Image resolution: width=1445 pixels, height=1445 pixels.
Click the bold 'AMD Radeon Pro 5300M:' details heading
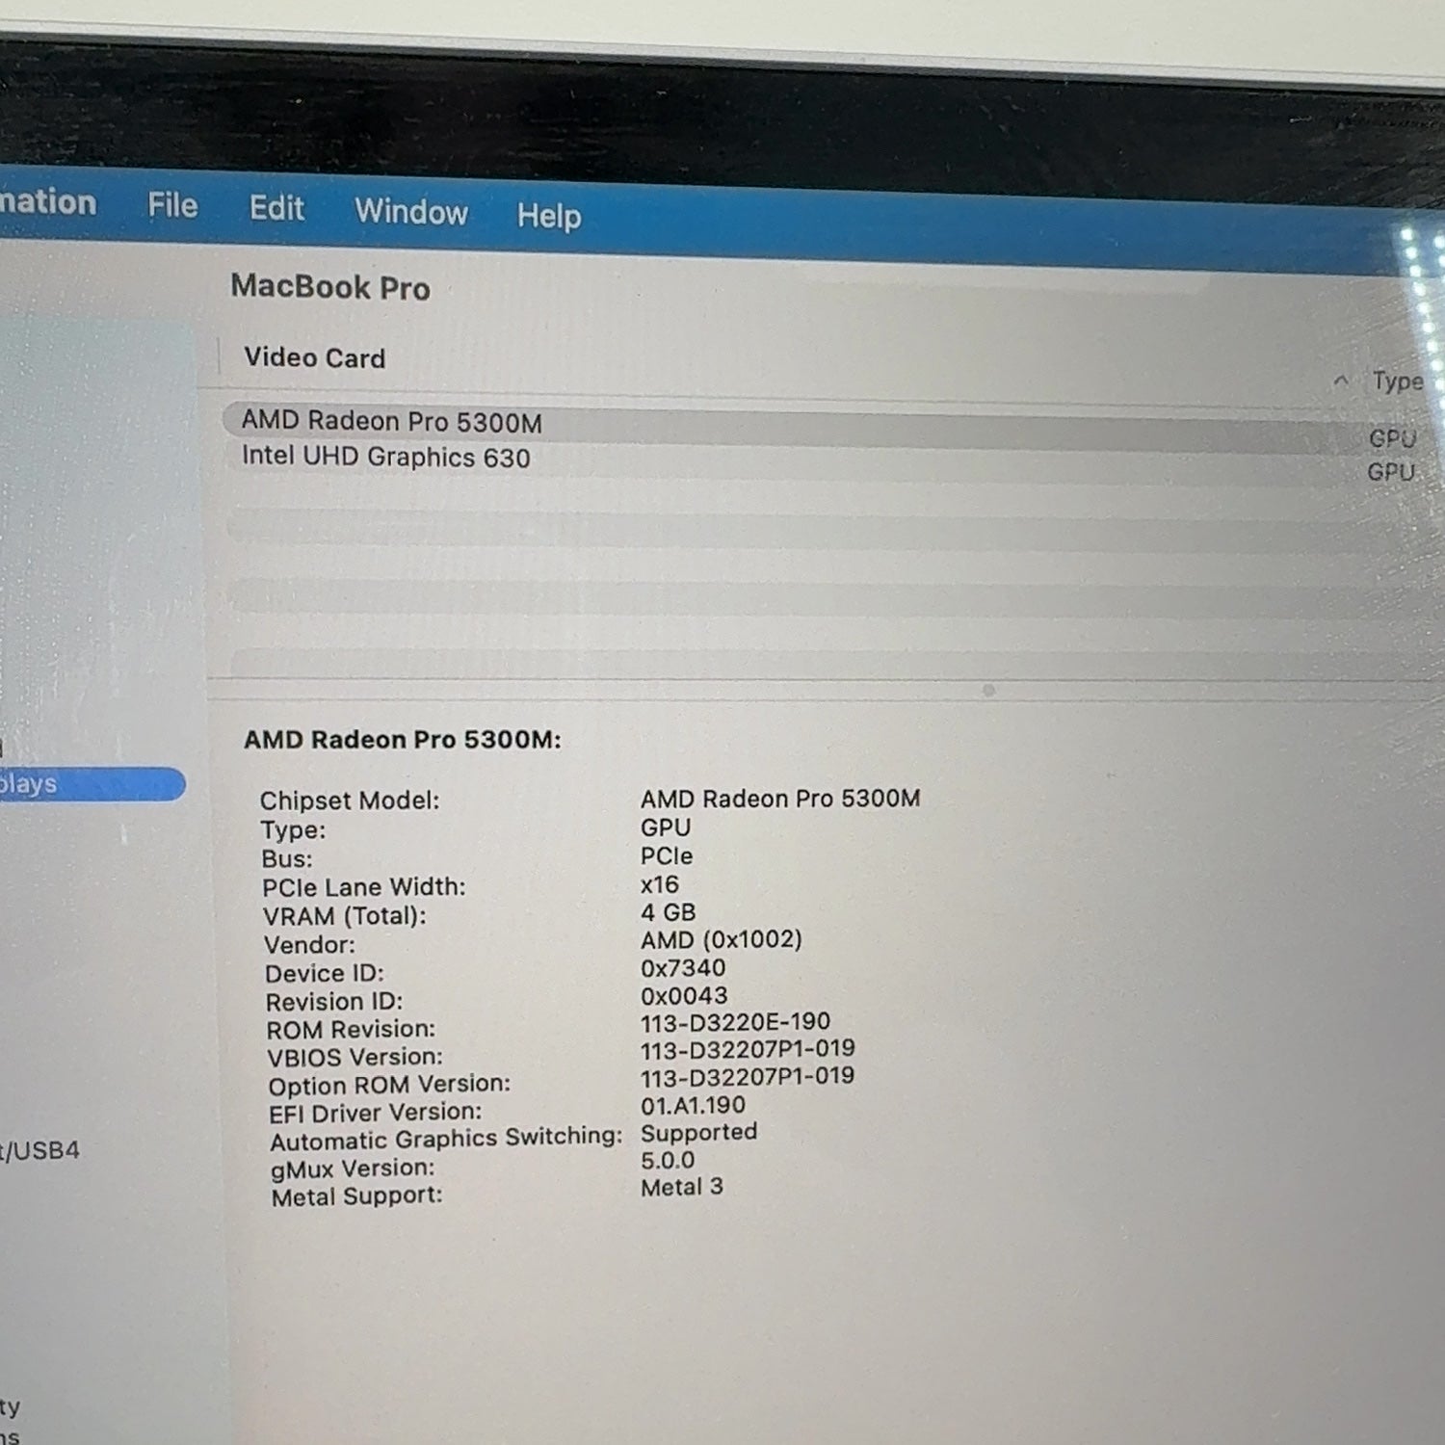(x=403, y=740)
